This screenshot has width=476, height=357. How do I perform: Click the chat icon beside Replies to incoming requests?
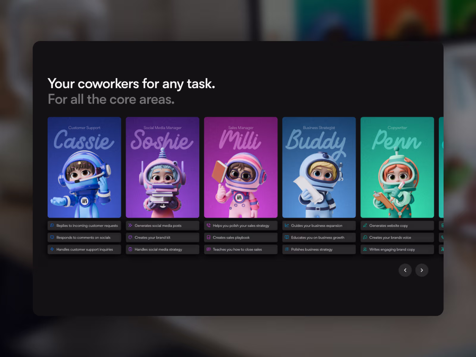pyautogui.click(x=52, y=226)
